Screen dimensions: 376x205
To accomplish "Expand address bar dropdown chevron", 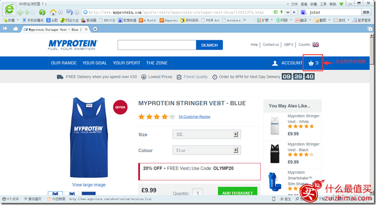I will click(x=288, y=12).
